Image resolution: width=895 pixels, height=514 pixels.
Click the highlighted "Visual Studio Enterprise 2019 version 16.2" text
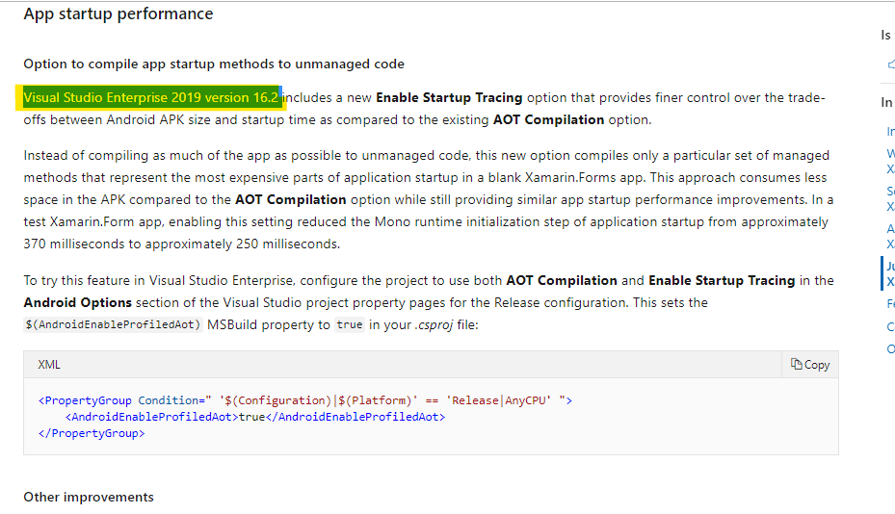pos(150,97)
